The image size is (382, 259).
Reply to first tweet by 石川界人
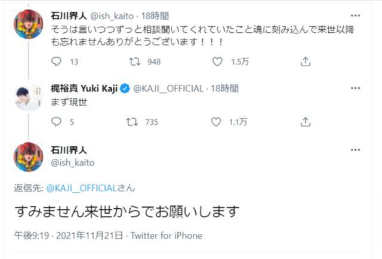pyautogui.click(x=57, y=61)
